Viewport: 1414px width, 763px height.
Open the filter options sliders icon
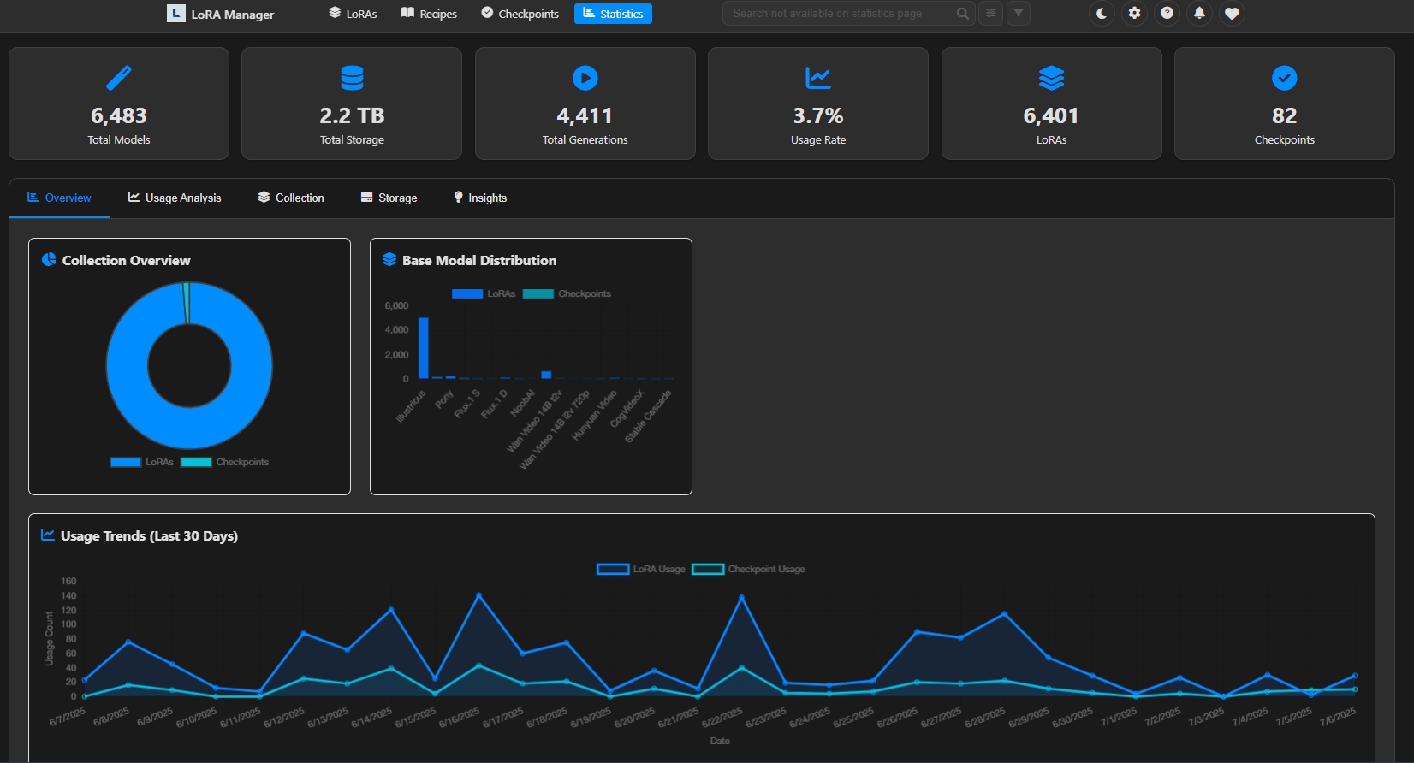[990, 14]
